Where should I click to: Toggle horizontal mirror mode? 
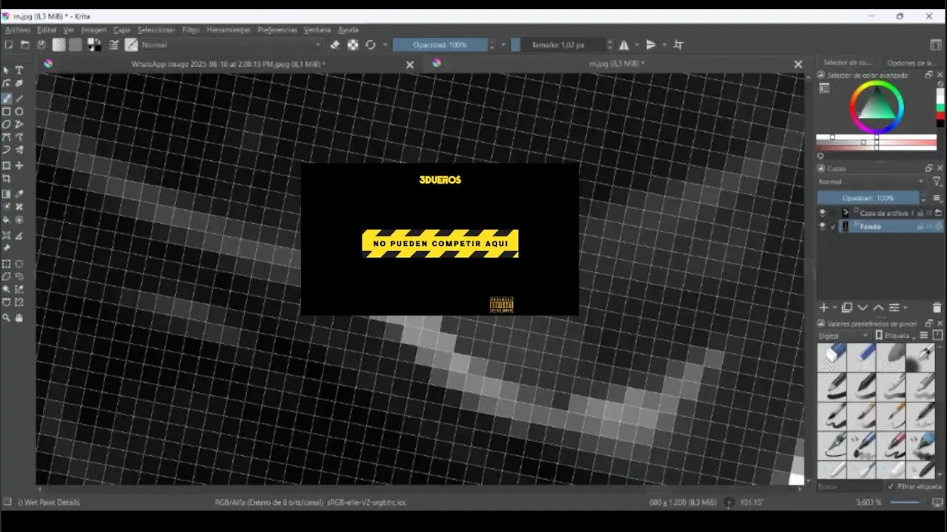pyautogui.click(x=624, y=45)
